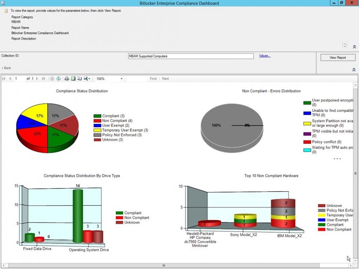
Task: Click the 'Non Compliant - Errors Distribution' title
Action: click(x=271, y=91)
